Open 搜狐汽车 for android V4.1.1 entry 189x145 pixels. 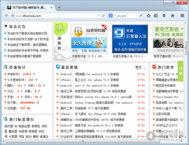(99, 125)
